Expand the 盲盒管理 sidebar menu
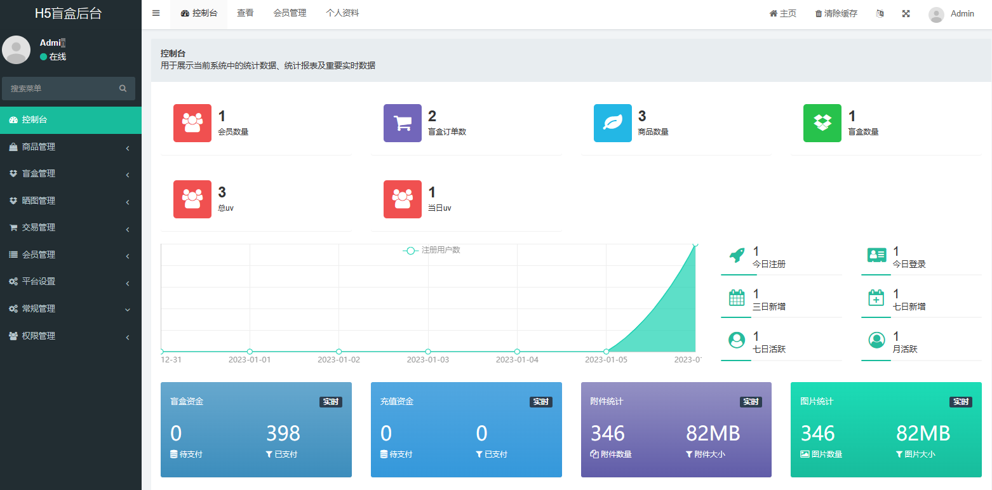Screen dimensions: 992x490 [x=70, y=174]
